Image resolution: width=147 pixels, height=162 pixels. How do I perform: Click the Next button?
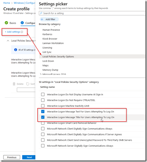point(29,157)
